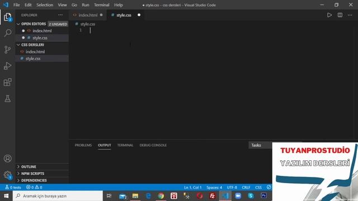This screenshot has width=358, height=201.
Task: Open Photoshop from the taskbar
Action: tap(263, 196)
